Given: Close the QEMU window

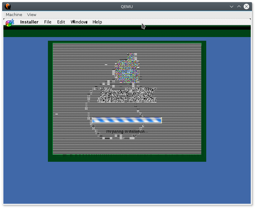Looking at the screenshot, I should tap(246, 6).
